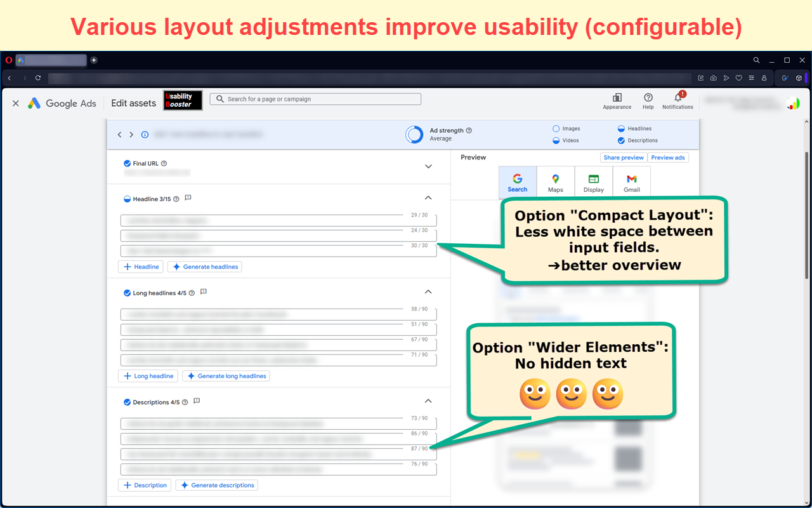Click the Final URL check mark
The image size is (812, 508).
click(127, 163)
